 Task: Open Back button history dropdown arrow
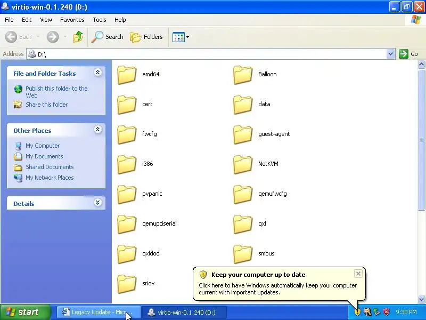coord(38,37)
